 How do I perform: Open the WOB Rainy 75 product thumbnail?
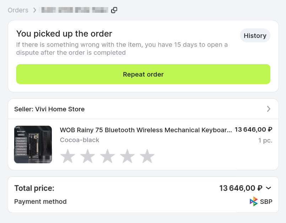[33, 145]
